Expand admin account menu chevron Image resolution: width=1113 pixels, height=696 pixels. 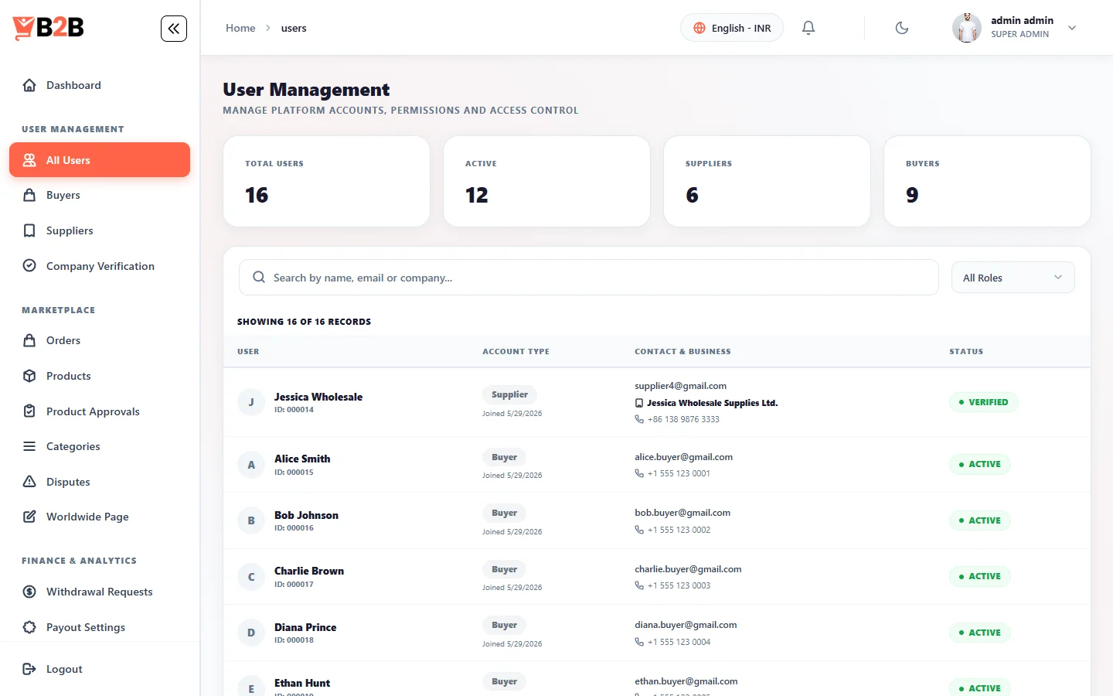1072,28
